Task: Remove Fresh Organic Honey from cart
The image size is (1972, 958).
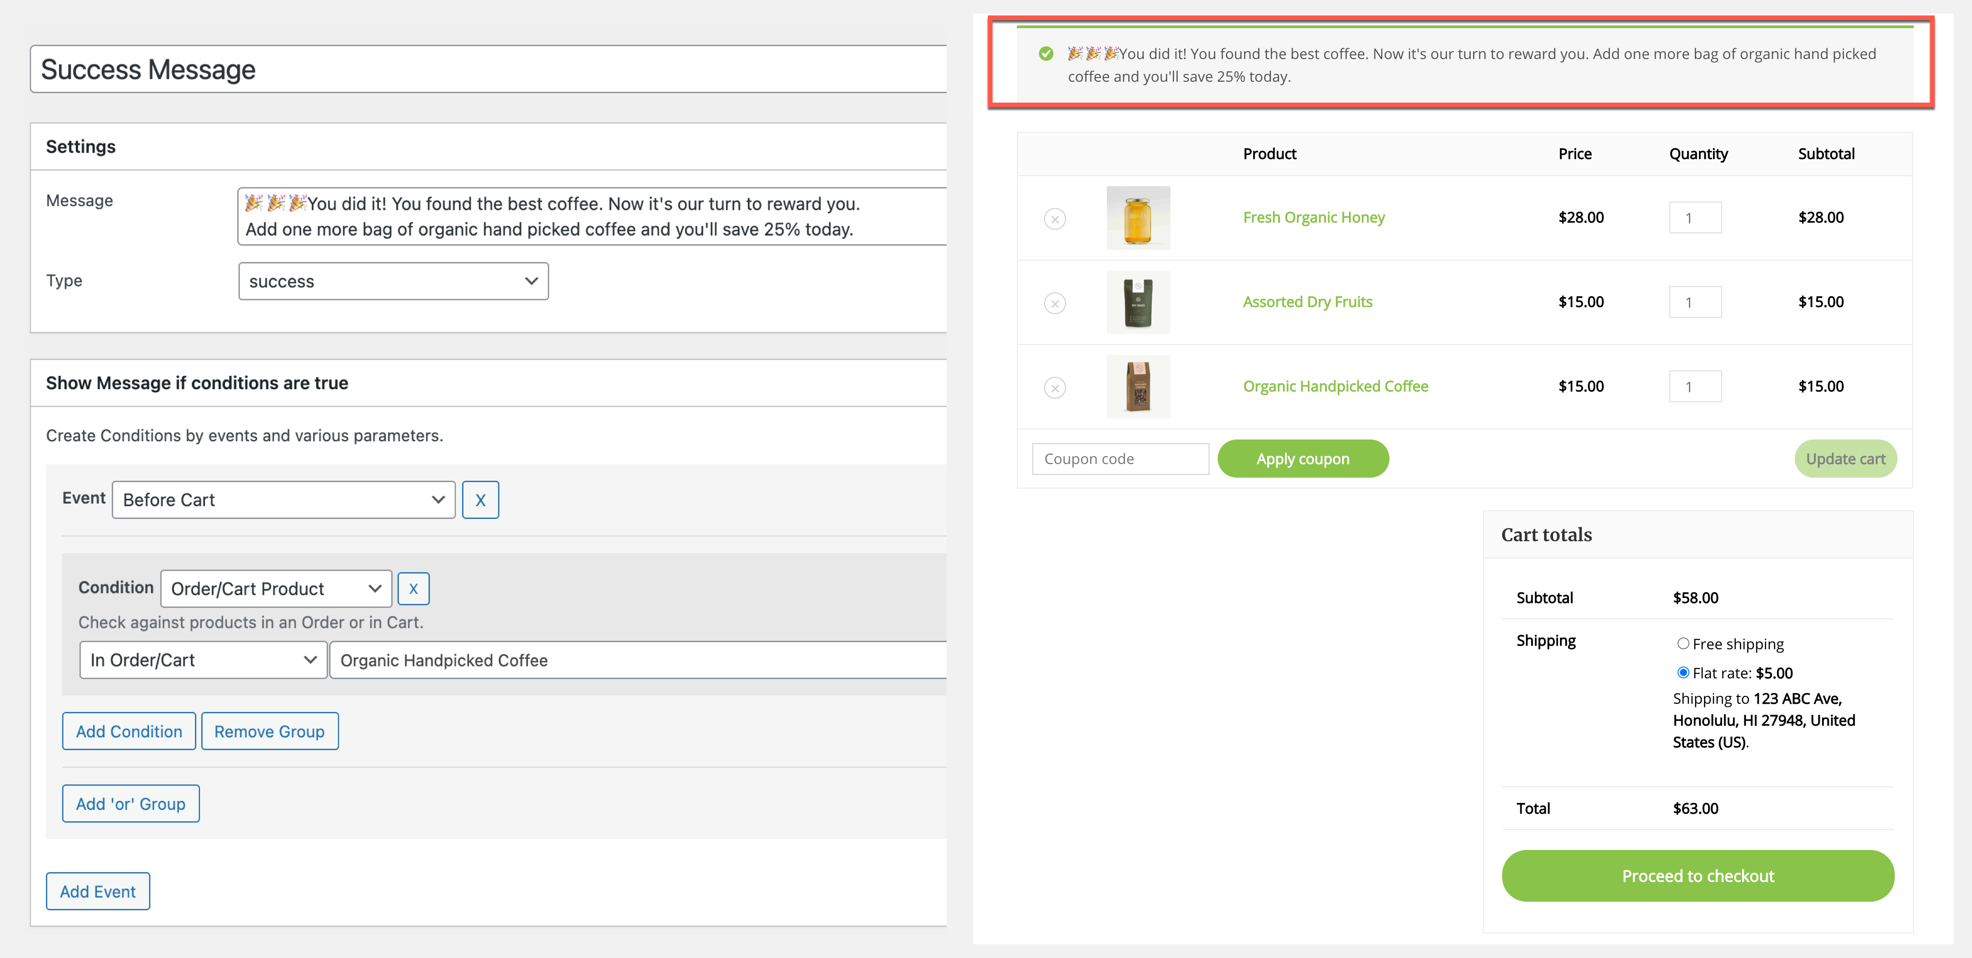Action: tap(1055, 219)
